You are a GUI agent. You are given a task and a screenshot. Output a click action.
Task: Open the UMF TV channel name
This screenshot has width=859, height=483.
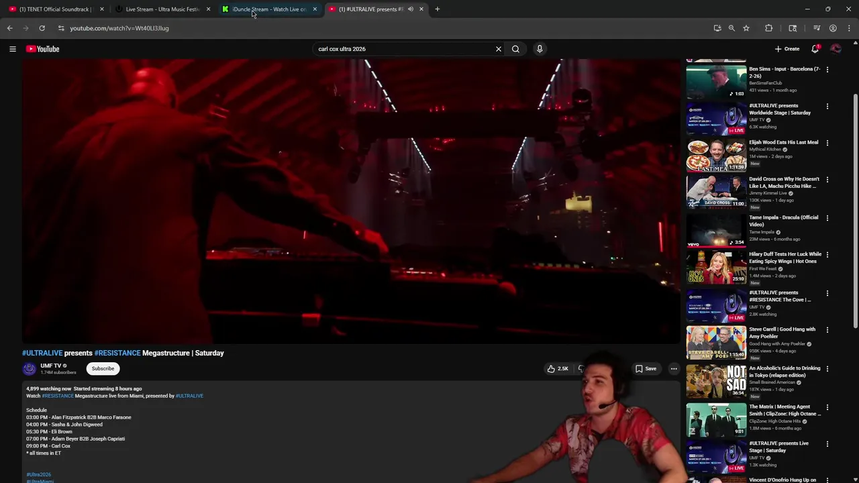[50, 366]
